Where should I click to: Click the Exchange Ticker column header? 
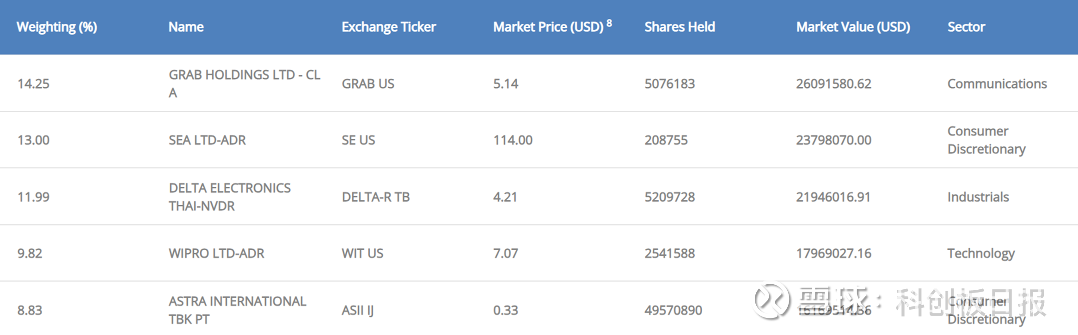(389, 27)
